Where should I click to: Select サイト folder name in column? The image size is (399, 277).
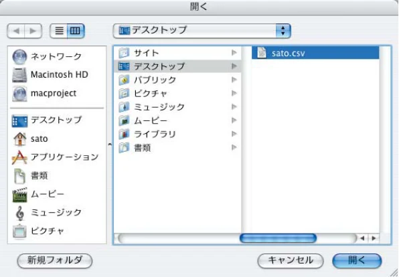click(147, 53)
